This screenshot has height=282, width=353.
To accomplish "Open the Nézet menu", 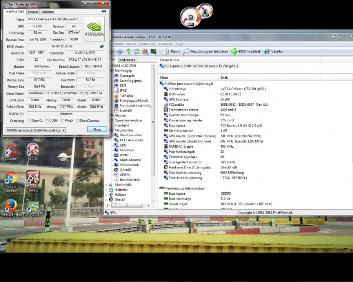I will pos(118,44).
